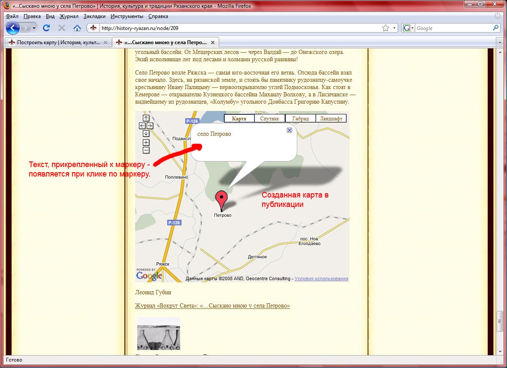Viewport: 507px width, 368px height.
Task: Click the page scrollbar up arrow
Action: 500,52
